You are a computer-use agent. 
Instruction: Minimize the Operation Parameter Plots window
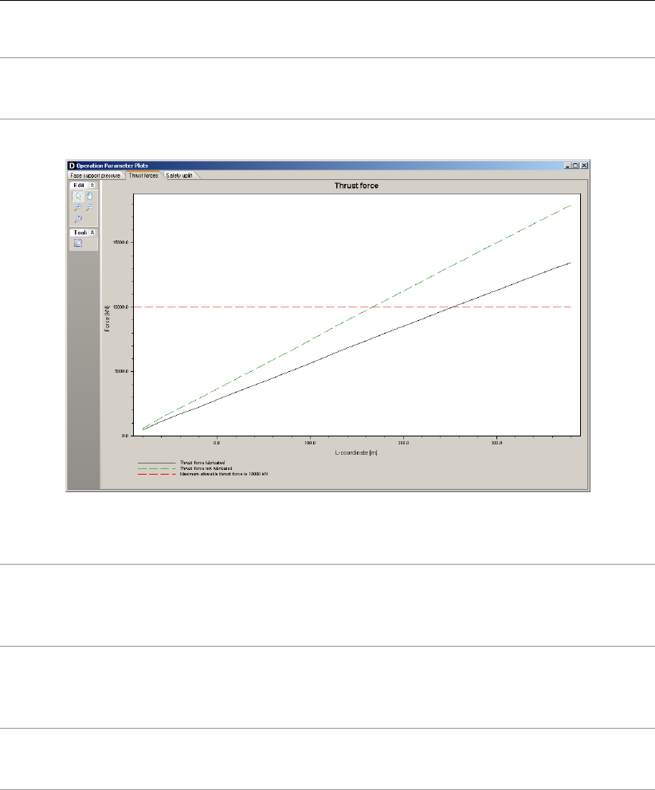568,166
